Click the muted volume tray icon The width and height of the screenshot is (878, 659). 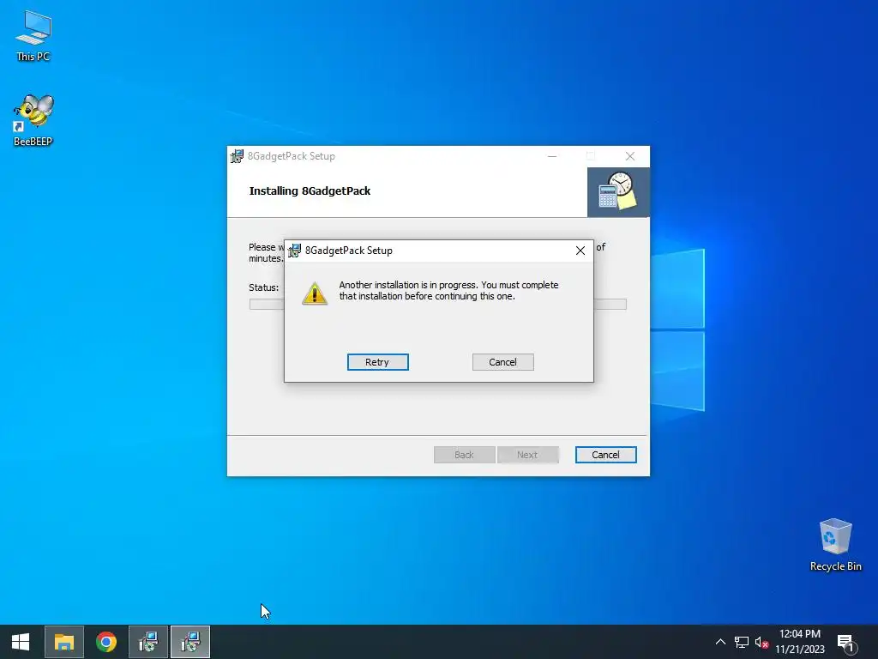pyautogui.click(x=761, y=642)
